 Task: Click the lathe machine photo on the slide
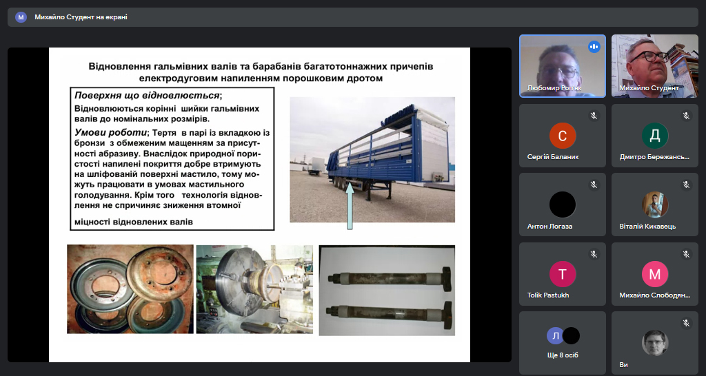(254, 289)
